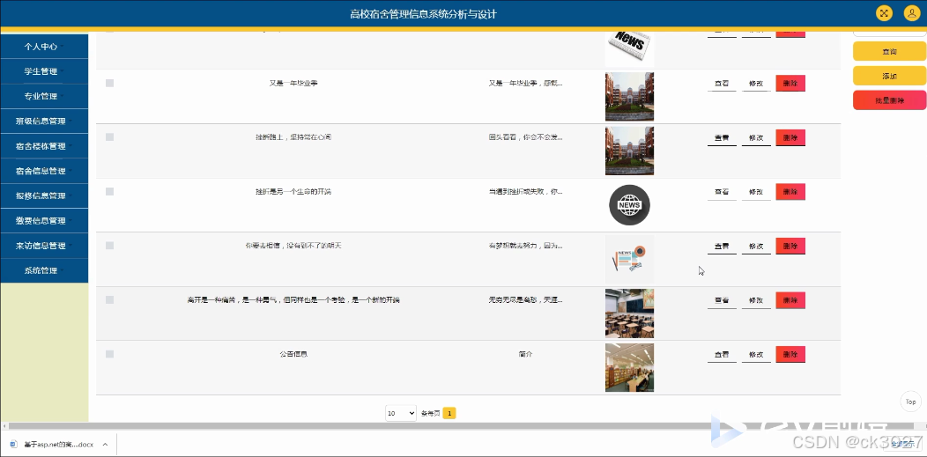This screenshot has height=457, width=927.
Task: Select the checkbox for 挫折路上,坚持常在心间
Action: coord(109,137)
